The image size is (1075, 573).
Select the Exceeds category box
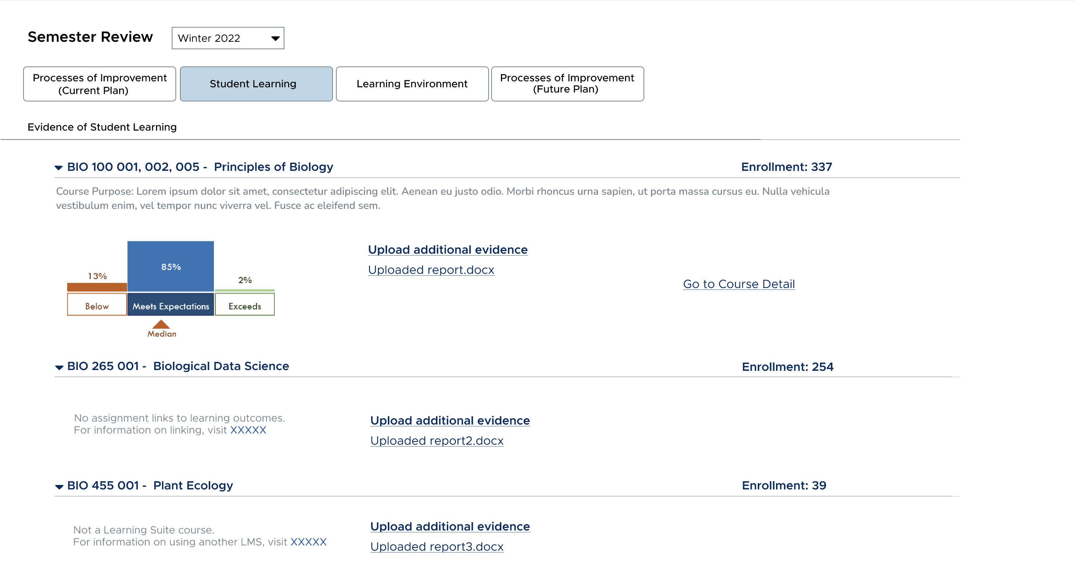point(245,304)
